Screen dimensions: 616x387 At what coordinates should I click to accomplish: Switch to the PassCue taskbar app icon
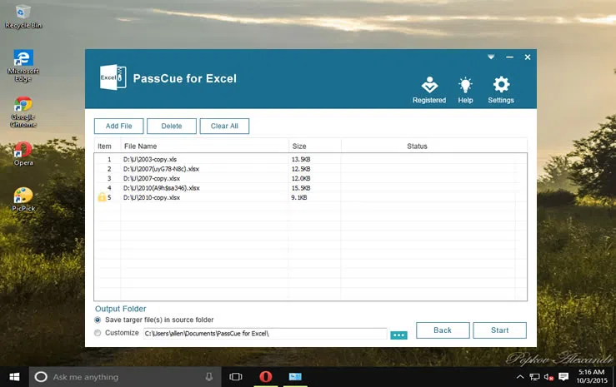(x=295, y=377)
